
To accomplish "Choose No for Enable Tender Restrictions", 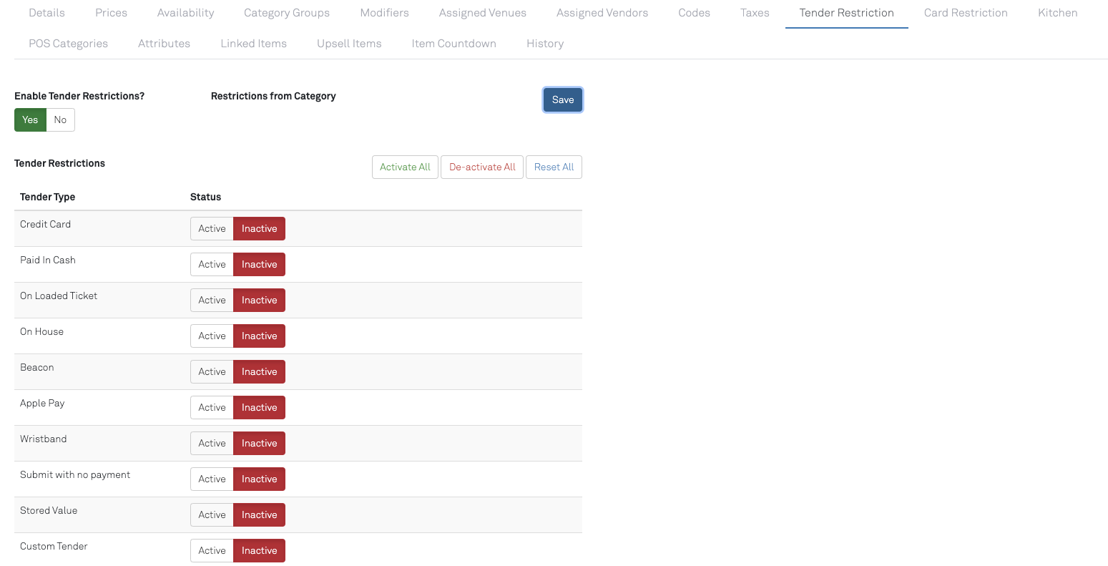I will (60, 120).
